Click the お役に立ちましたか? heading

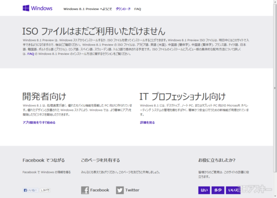click(x=217, y=160)
